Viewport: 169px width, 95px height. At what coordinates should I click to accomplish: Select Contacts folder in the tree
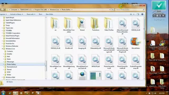tap(10, 51)
